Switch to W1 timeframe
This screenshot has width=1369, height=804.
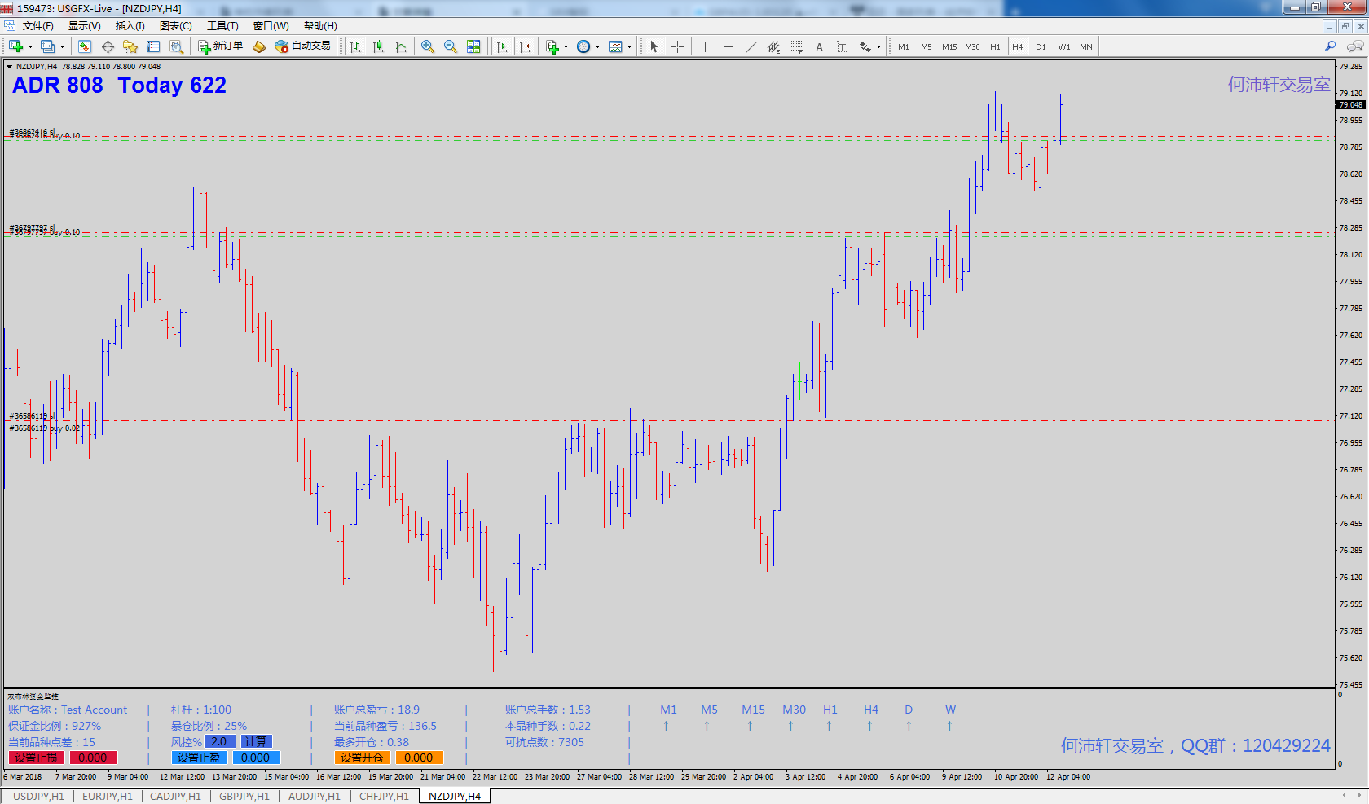coord(1064,46)
